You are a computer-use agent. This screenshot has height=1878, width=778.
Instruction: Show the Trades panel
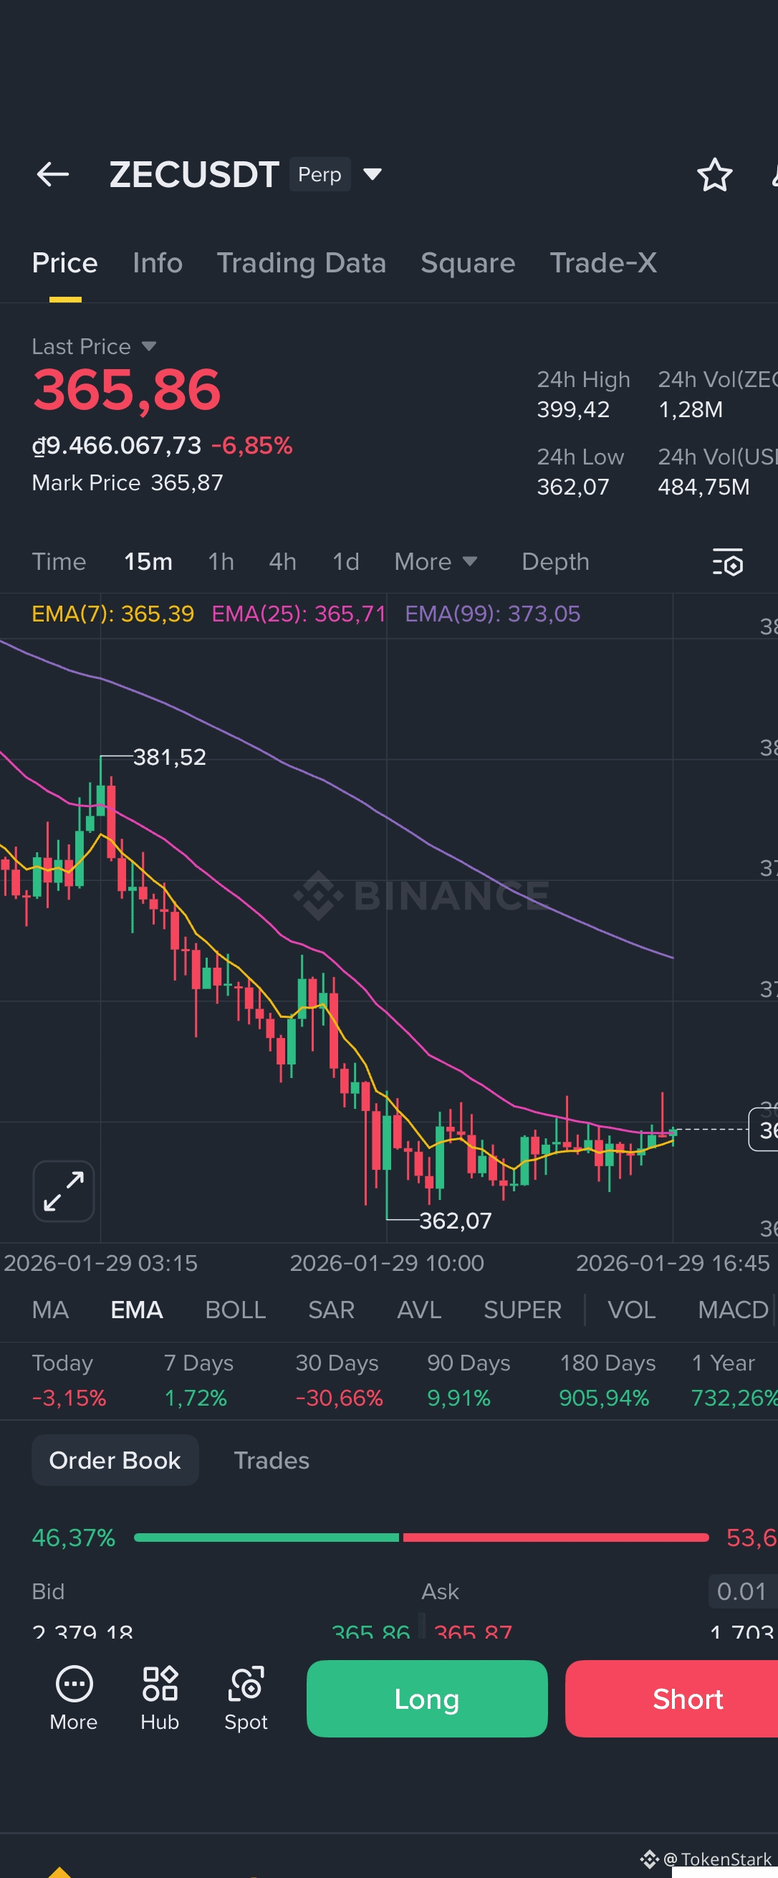pos(271,1459)
